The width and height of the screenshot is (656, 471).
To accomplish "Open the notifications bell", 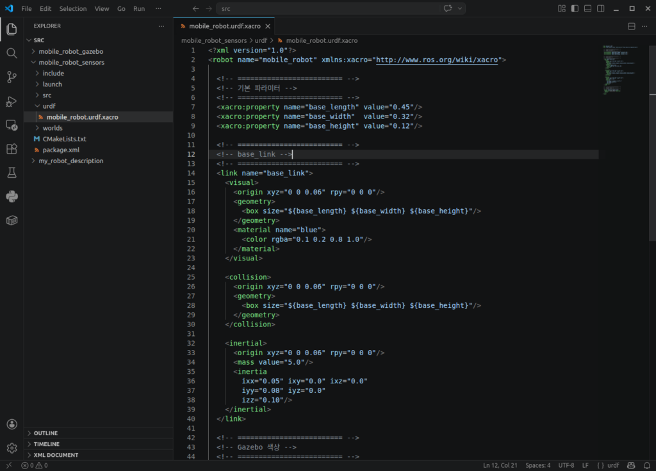I will coord(647,465).
